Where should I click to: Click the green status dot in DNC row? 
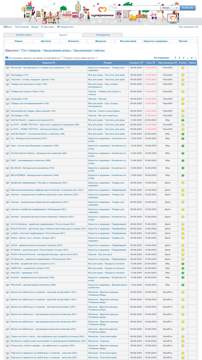[x=183, y=161]
